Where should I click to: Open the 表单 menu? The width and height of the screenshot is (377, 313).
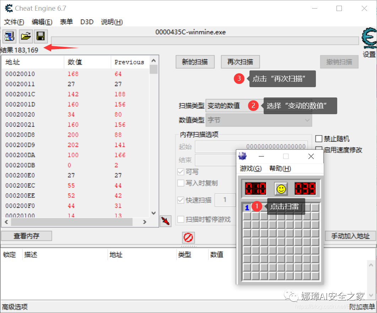coord(66,22)
